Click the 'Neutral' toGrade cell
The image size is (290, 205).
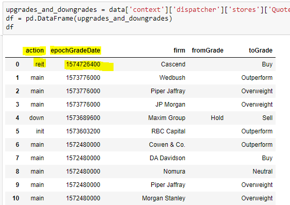263,172
